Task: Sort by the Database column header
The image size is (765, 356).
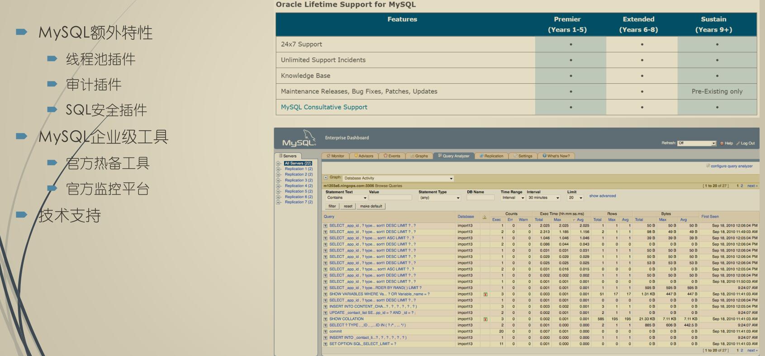Action: [x=466, y=217]
